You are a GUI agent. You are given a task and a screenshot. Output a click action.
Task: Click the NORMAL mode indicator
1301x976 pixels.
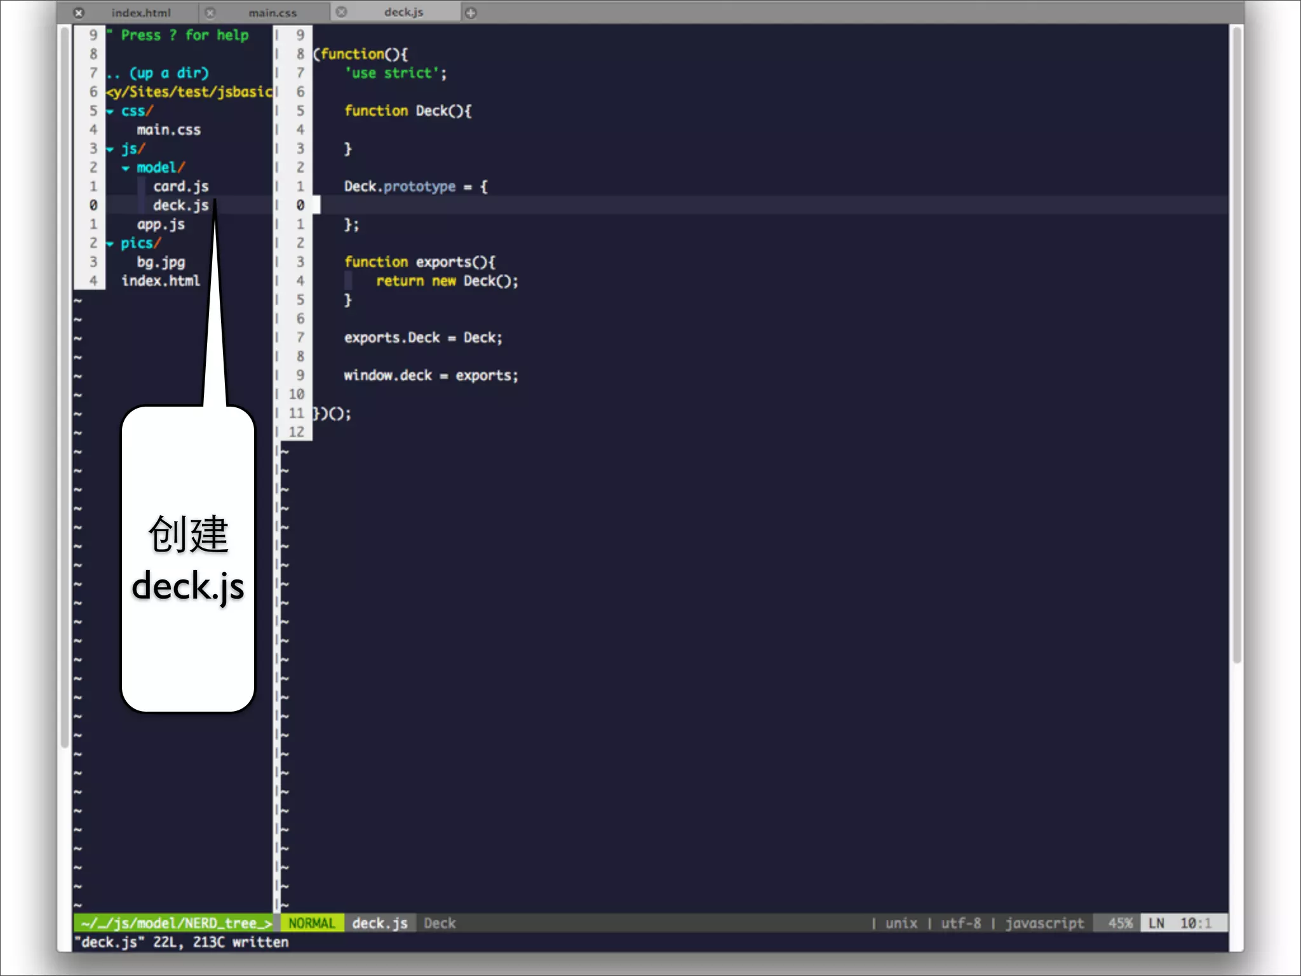click(x=311, y=923)
